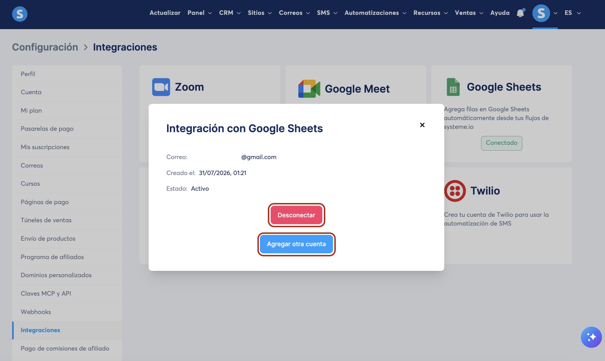The width and height of the screenshot is (605, 361).
Task: Go to Páginas de pago settings
Action: (x=67, y=202)
